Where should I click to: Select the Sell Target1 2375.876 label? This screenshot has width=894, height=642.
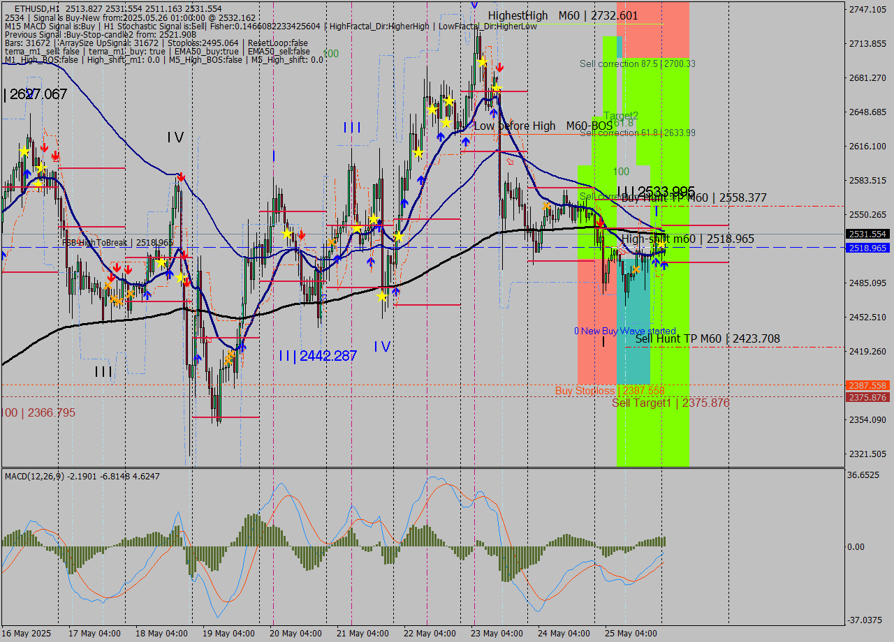tap(670, 403)
